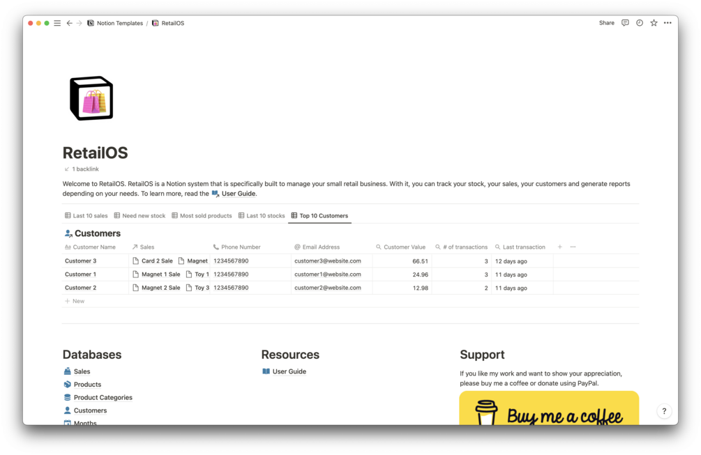The image size is (701, 455).
Task: Open the Customer 2 row
Action: [80, 288]
